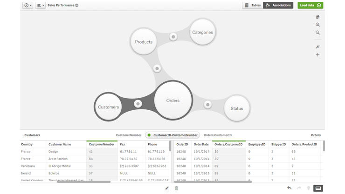The image size is (345, 194).
Task: Click the Customers preview vertical scrollbar
Action: [x=170, y=146]
